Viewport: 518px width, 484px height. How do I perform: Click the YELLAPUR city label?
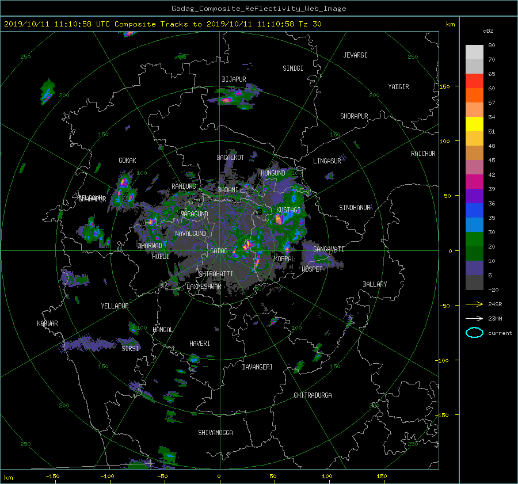pos(115,306)
